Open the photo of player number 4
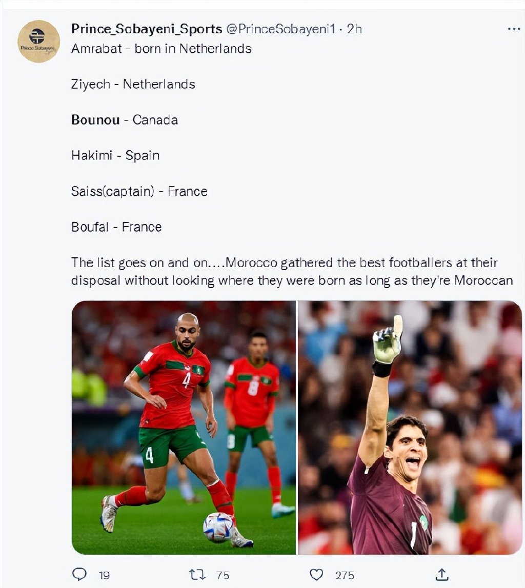Image resolution: width=525 pixels, height=588 pixels. [x=184, y=428]
